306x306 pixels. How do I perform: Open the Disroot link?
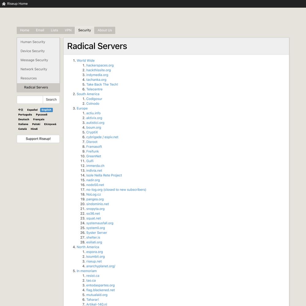click(92, 142)
